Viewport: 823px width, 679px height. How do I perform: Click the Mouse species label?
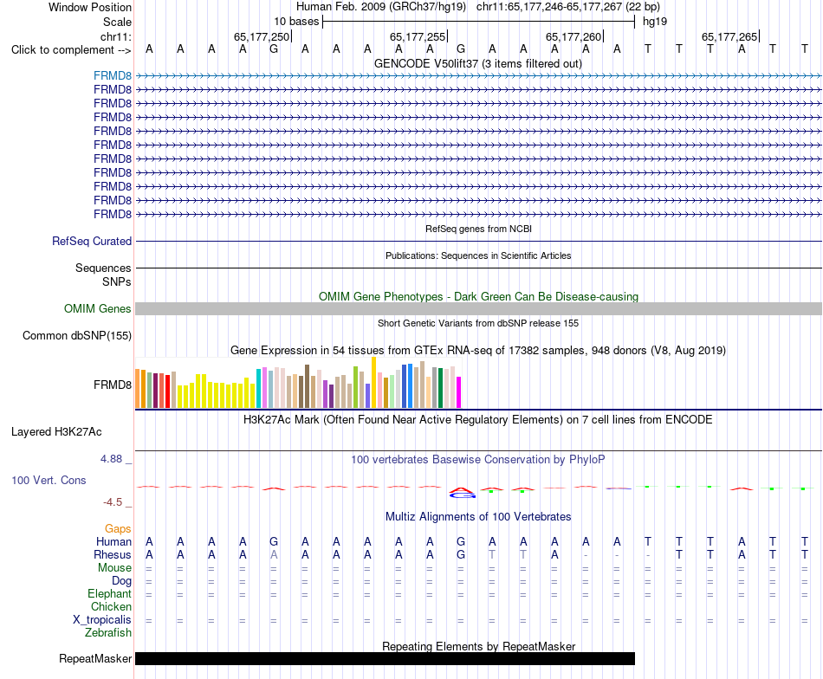point(114,568)
